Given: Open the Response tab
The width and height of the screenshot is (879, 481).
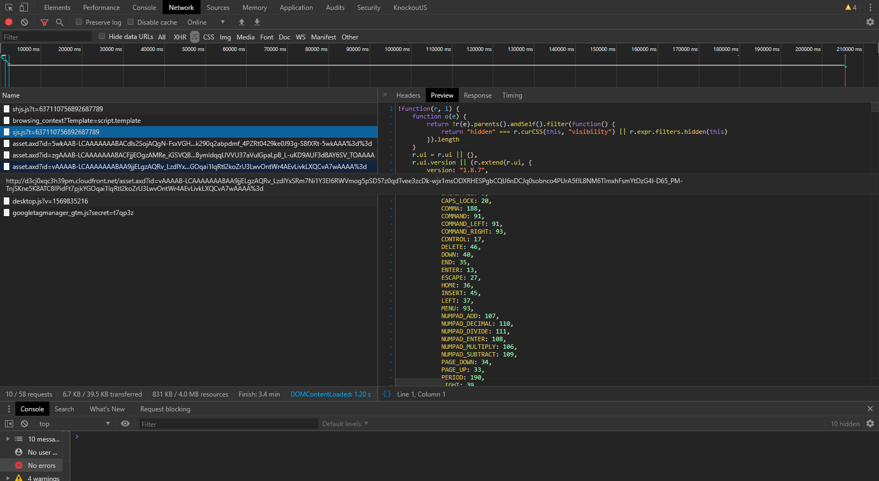Looking at the screenshot, I should [477, 95].
